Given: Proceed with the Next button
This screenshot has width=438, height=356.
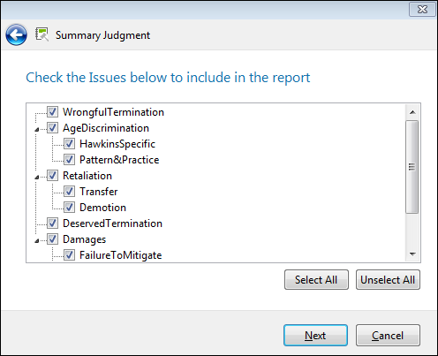Looking at the screenshot, I should [x=315, y=336].
